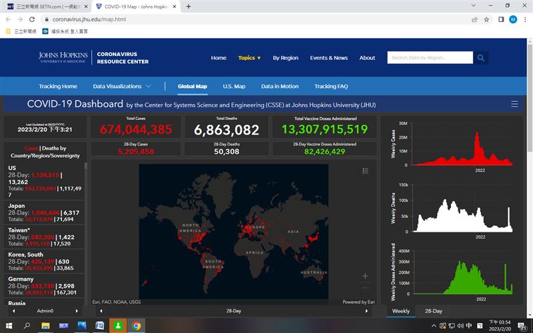Image resolution: width=533 pixels, height=333 pixels.
Task: Select the Germany row in list
Action: pyautogui.click(x=44, y=286)
